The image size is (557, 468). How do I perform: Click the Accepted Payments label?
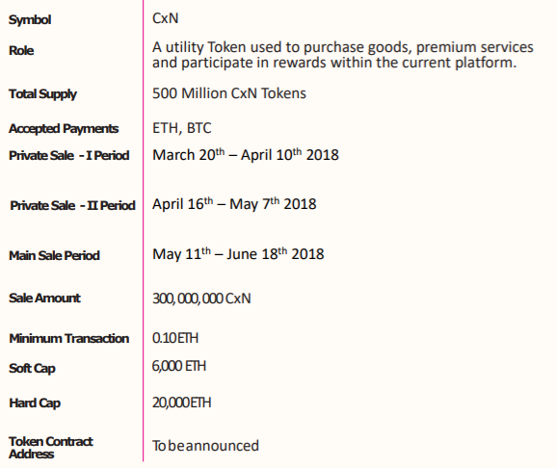64,129
